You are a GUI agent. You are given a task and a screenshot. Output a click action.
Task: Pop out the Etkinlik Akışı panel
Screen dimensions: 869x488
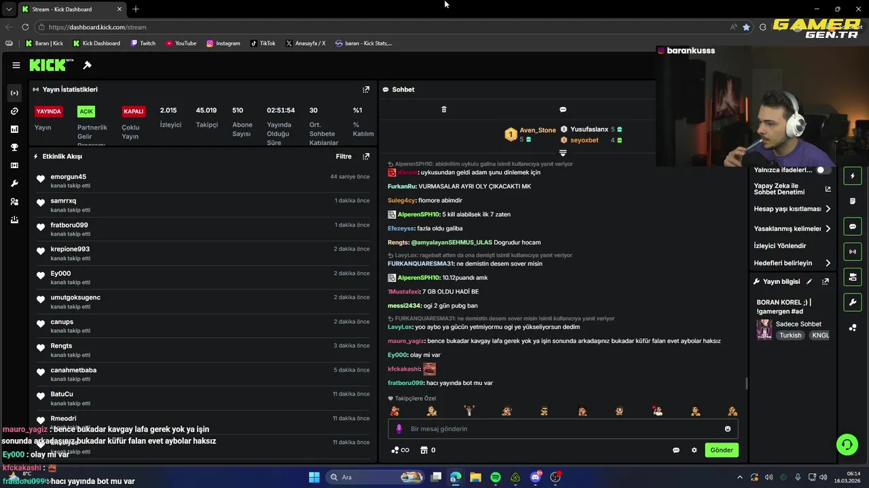point(366,157)
